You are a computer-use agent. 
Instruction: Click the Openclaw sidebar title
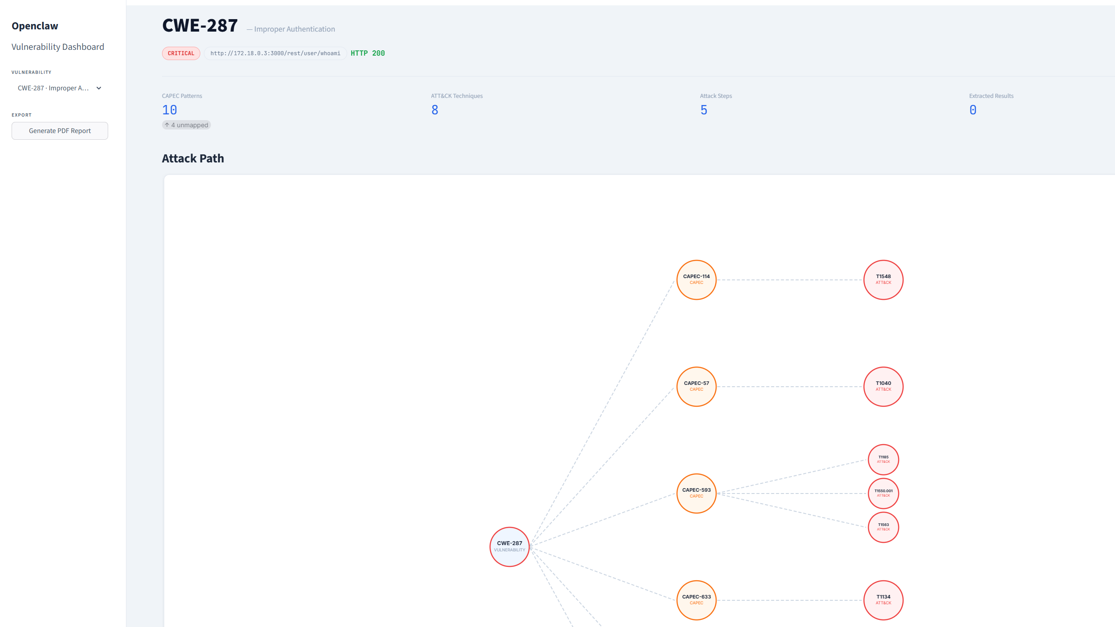pos(35,26)
